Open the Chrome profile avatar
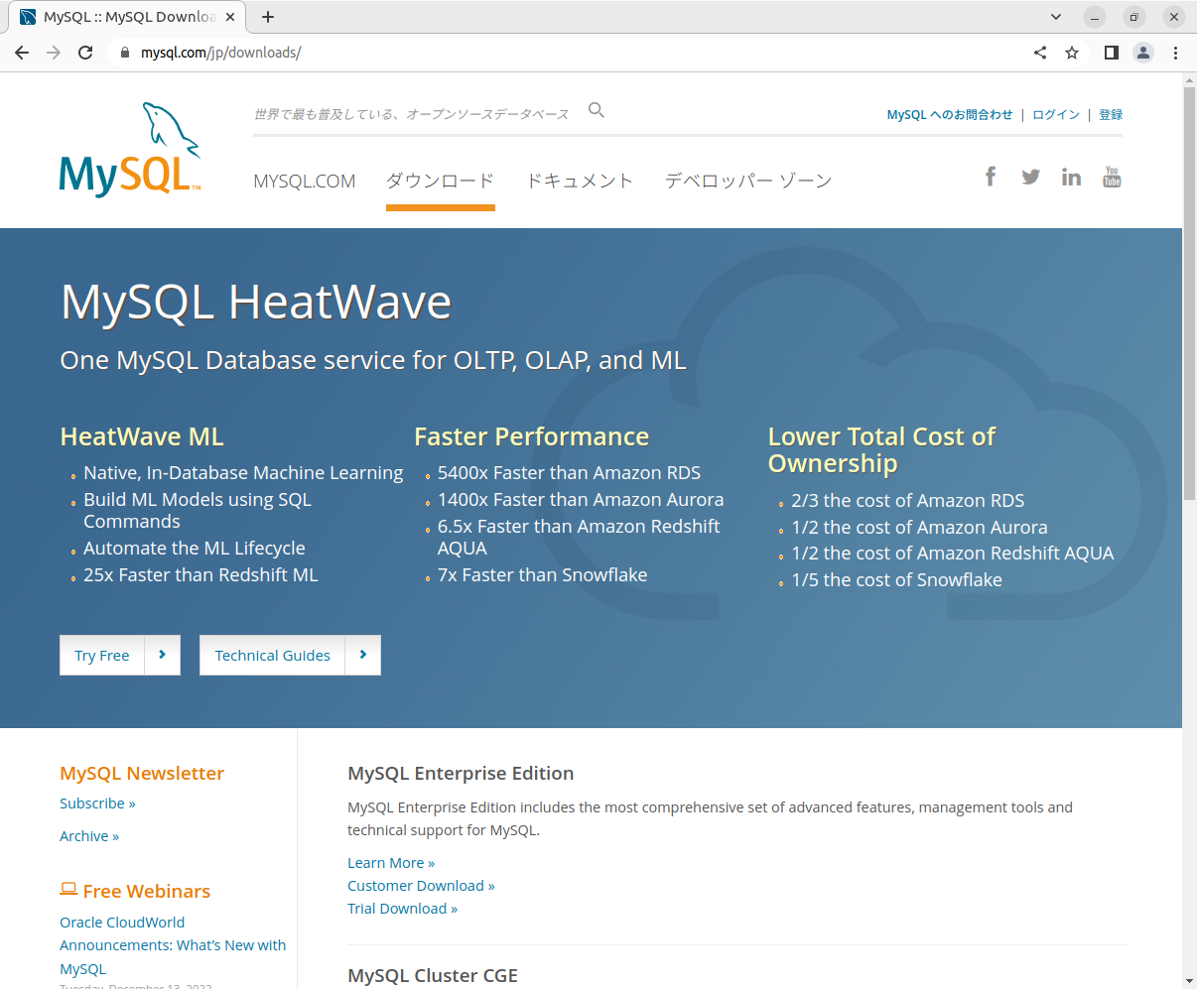The height and width of the screenshot is (989, 1197). [x=1143, y=53]
